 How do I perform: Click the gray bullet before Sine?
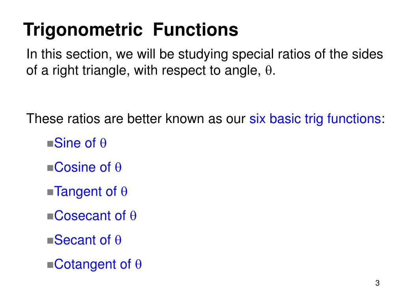point(50,144)
